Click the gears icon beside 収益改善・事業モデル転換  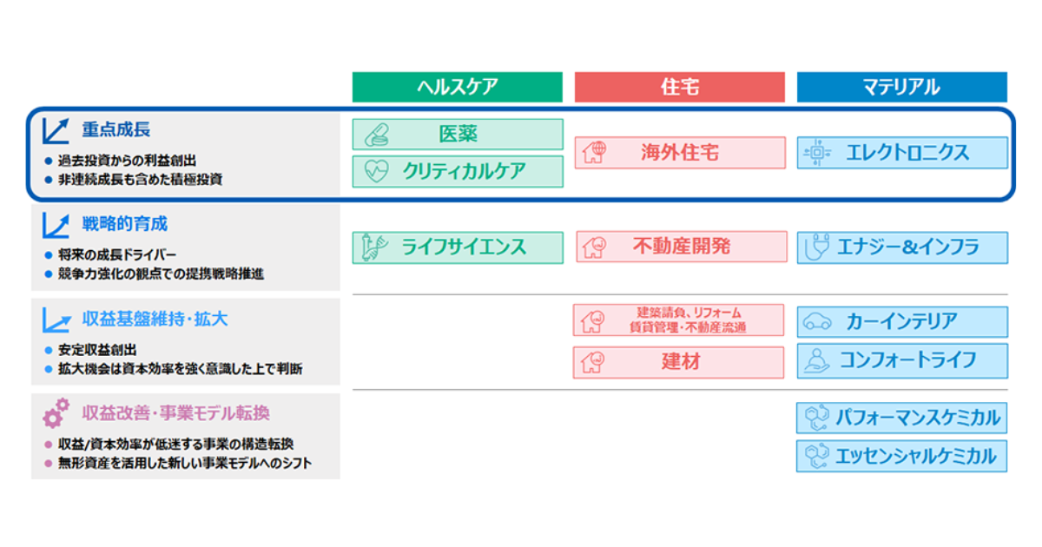click(x=56, y=412)
